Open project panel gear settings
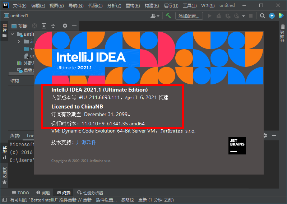The width and height of the screenshot is (287, 204). [65, 26]
